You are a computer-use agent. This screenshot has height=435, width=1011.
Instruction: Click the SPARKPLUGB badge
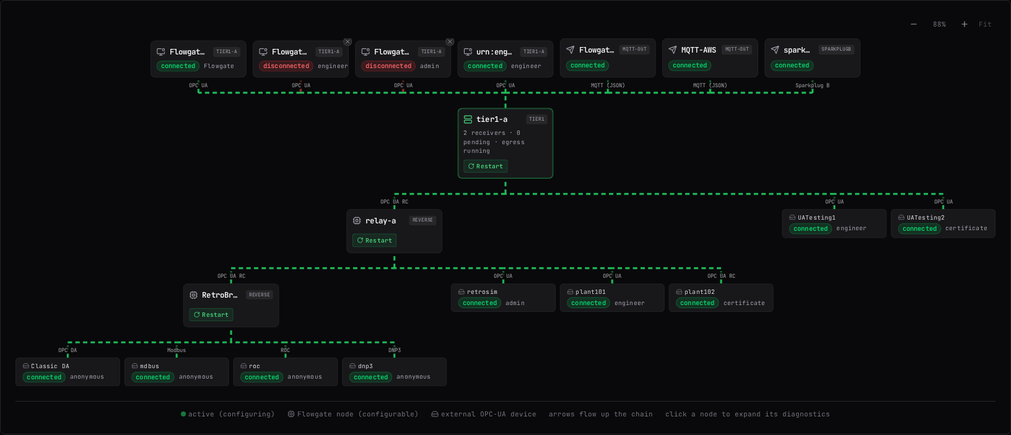pyautogui.click(x=836, y=49)
